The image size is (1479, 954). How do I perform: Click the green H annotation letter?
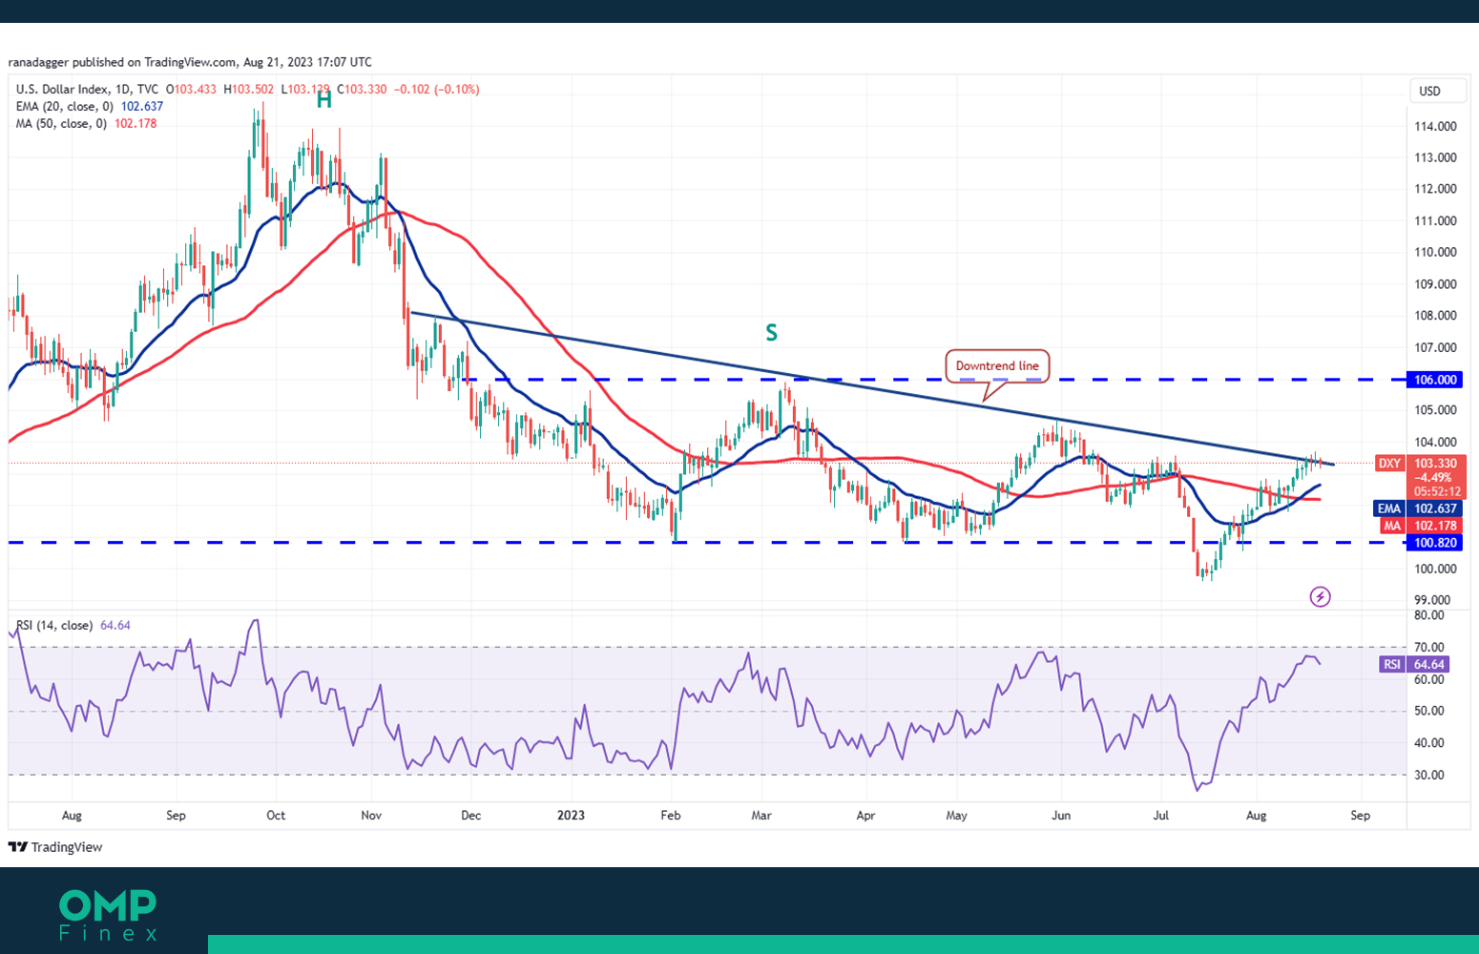324,99
